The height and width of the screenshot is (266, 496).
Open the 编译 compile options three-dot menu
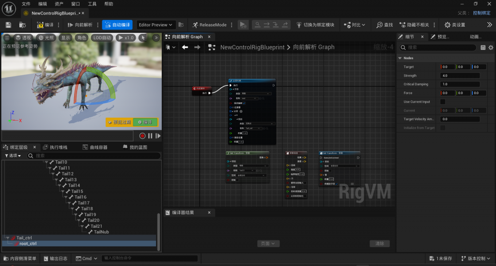pos(59,25)
